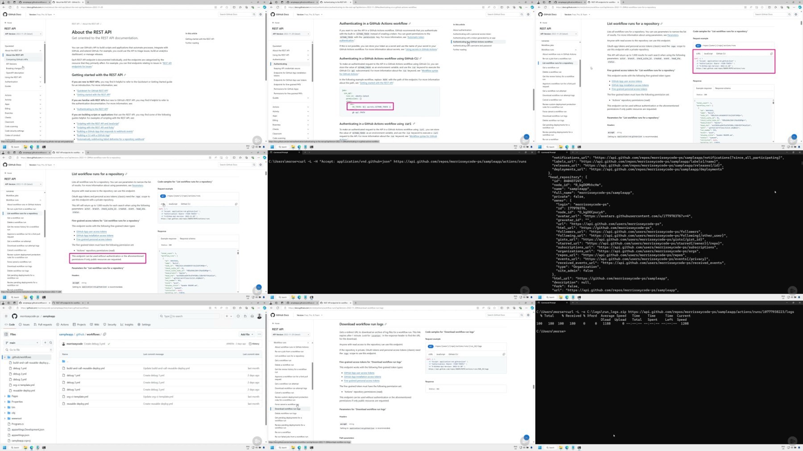Click Further reading on About the REST API page
This screenshot has width=803, height=451.
pos(192,43)
